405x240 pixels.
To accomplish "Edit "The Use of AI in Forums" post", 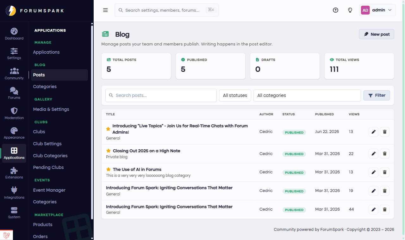I will click(374, 172).
